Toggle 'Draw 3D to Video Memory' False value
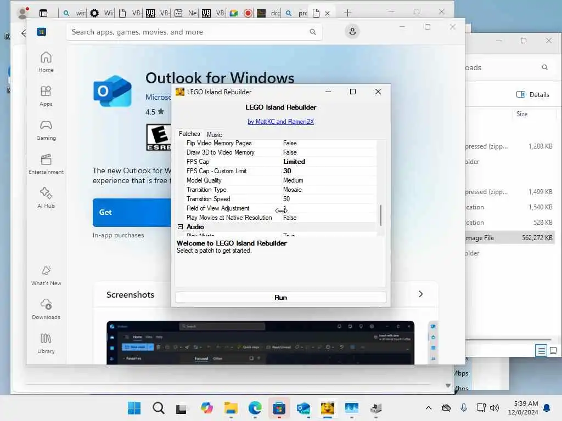The width and height of the screenshot is (562, 421). tap(290, 152)
